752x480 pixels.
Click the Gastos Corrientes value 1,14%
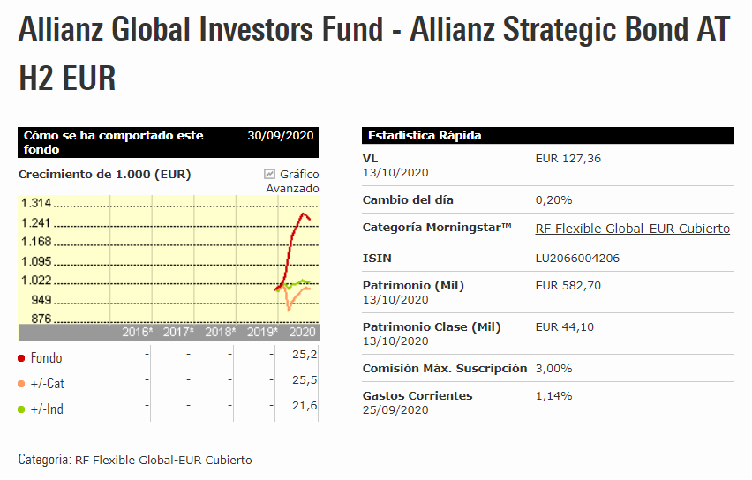pyautogui.click(x=553, y=396)
